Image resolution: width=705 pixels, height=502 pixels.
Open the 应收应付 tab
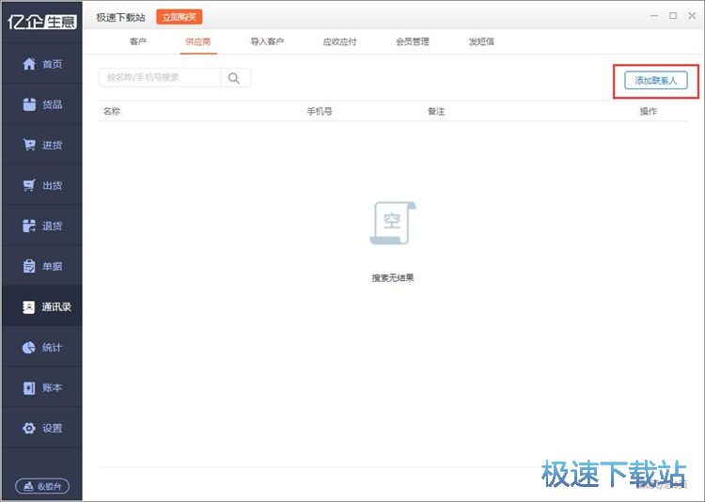click(x=338, y=41)
